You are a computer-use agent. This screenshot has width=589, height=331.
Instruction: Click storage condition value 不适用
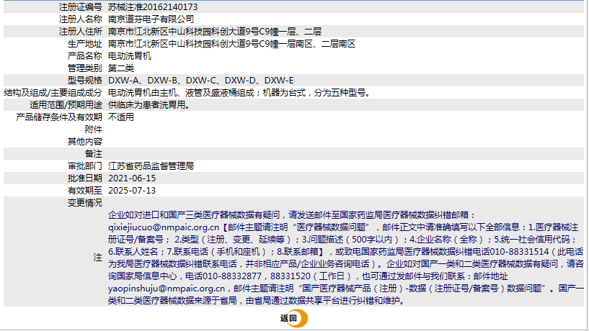click(121, 117)
